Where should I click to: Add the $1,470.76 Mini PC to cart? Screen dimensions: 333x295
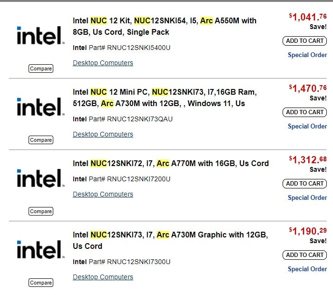point(304,112)
